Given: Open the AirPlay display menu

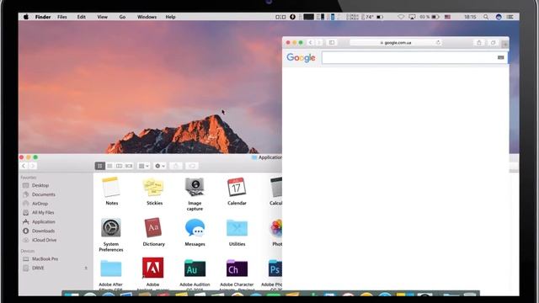Looking at the screenshot, I should pos(412,17).
